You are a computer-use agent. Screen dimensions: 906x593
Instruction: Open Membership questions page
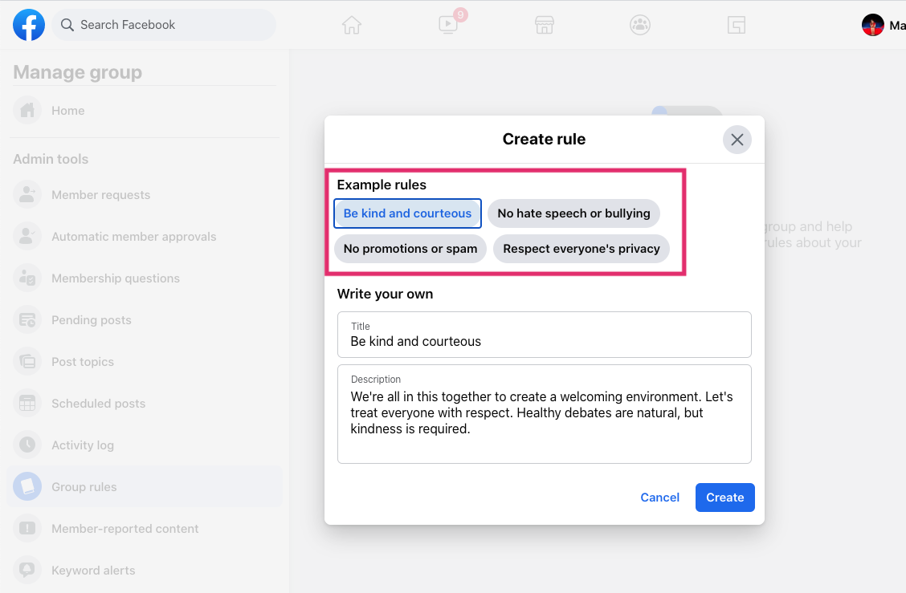click(145, 278)
